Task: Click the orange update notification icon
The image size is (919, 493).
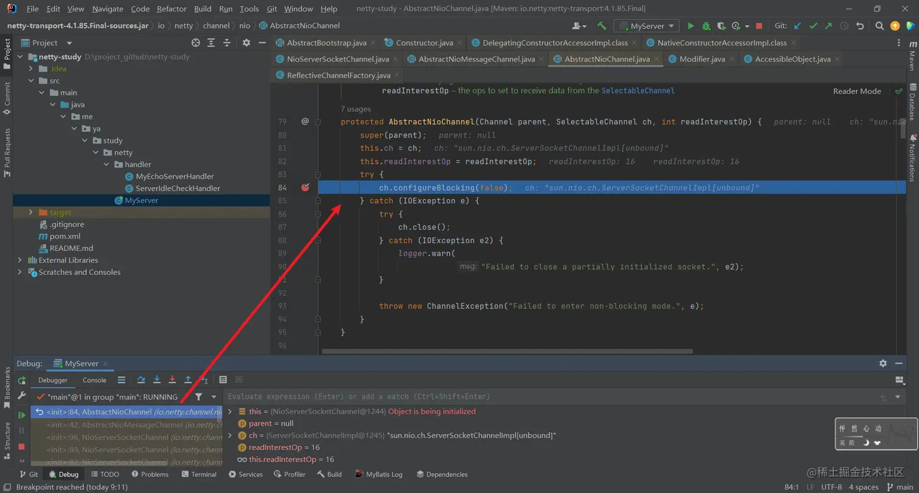Action: (895, 26)
